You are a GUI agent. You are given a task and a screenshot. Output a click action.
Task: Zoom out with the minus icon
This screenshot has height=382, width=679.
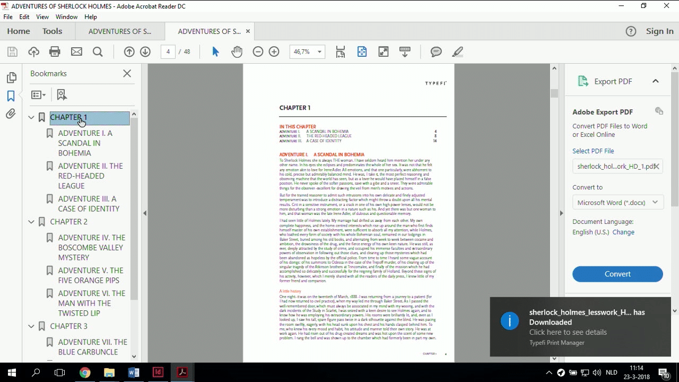(258, 51)
